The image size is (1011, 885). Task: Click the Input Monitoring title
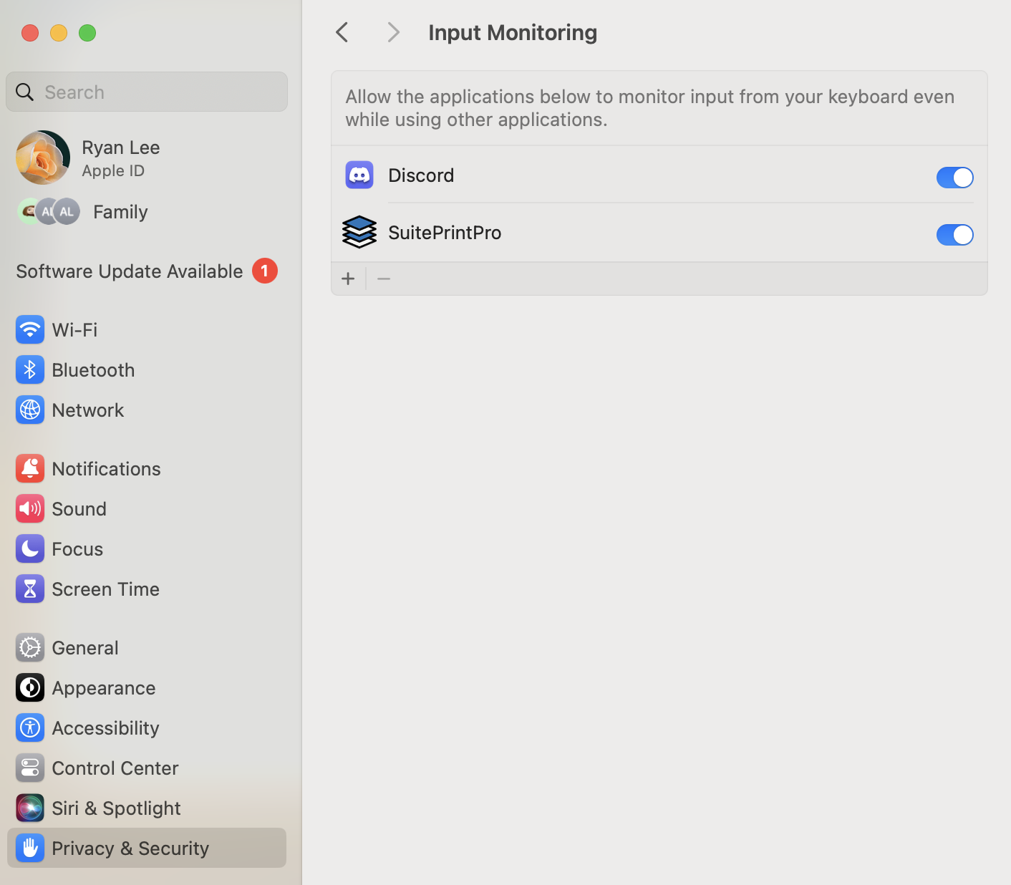coord(513,32)
